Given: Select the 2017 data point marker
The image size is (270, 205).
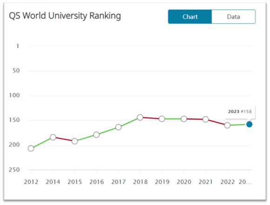Looking at the screenshot, I should pyautogui.click(x=118, y=127).
